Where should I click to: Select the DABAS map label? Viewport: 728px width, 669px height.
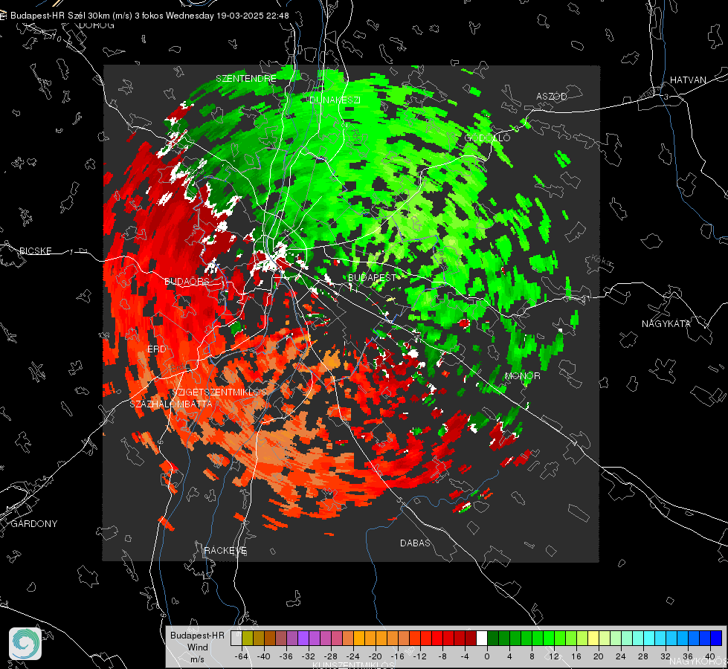click(x=415, y=543)
